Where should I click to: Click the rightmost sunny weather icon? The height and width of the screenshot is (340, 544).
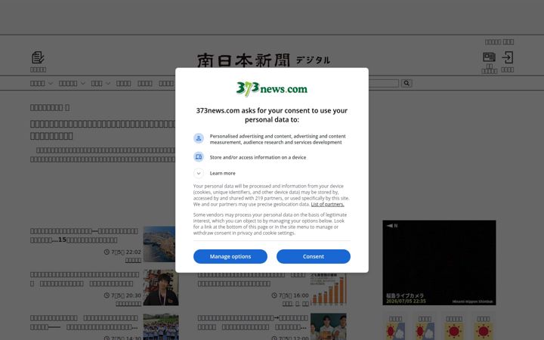(484, 332)
